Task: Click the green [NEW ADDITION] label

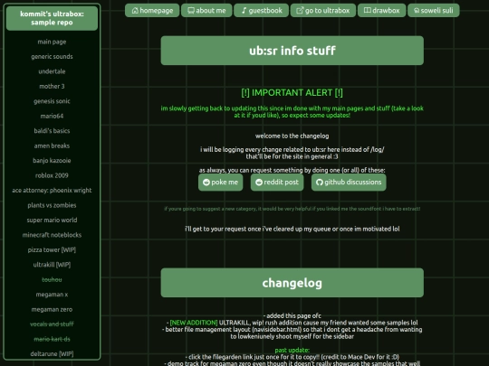Action: point(194,323)
